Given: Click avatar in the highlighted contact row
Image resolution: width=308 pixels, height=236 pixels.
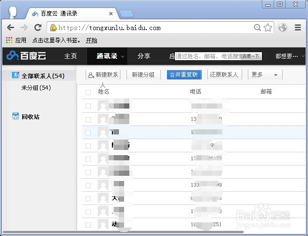Looking at the screenshot, I should [x=103, y=132].
